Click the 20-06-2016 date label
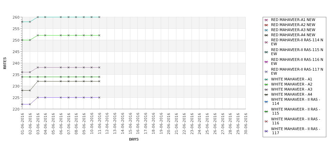This screenshot has height=145, width=330. coord(169,123)
